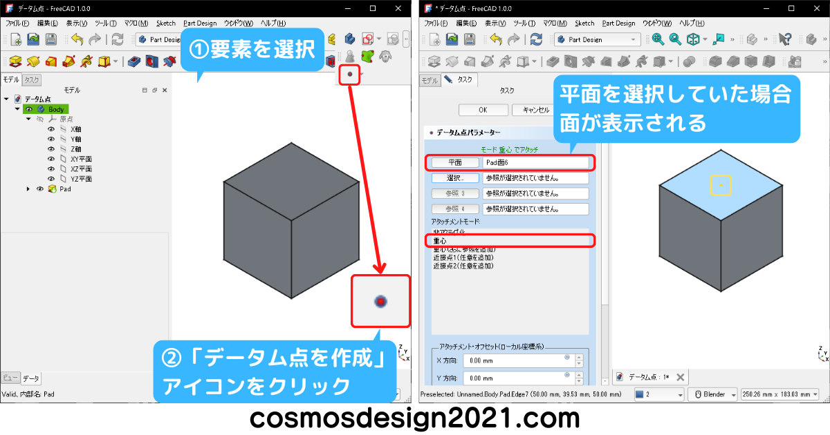Toggle visibility eye of Pad

tap(39, 188)
